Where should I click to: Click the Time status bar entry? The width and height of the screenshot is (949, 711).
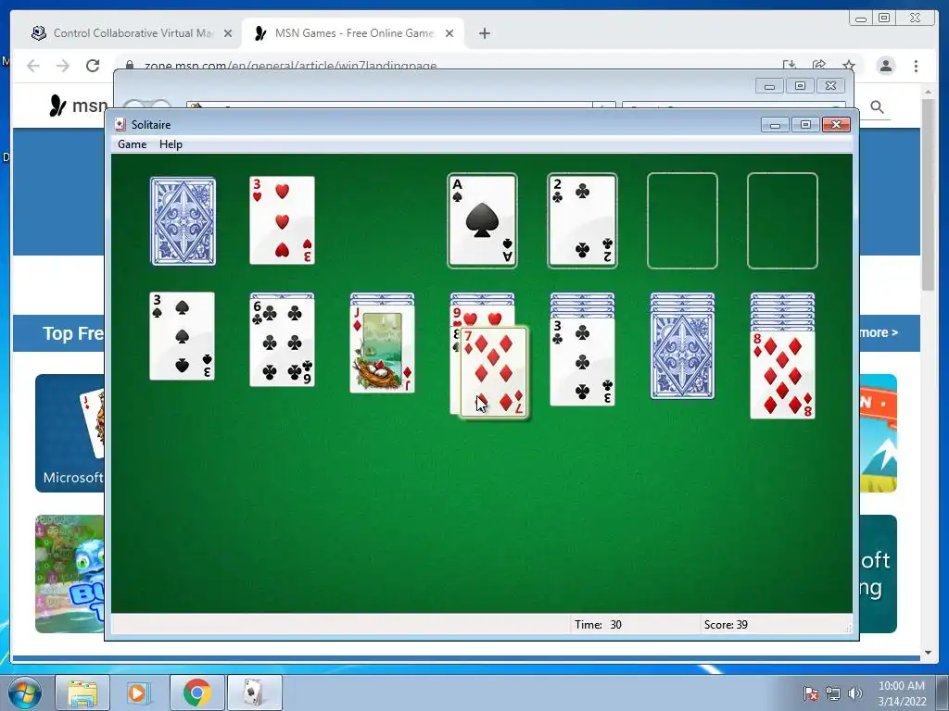pyautogui.click(x=598, y=625)
